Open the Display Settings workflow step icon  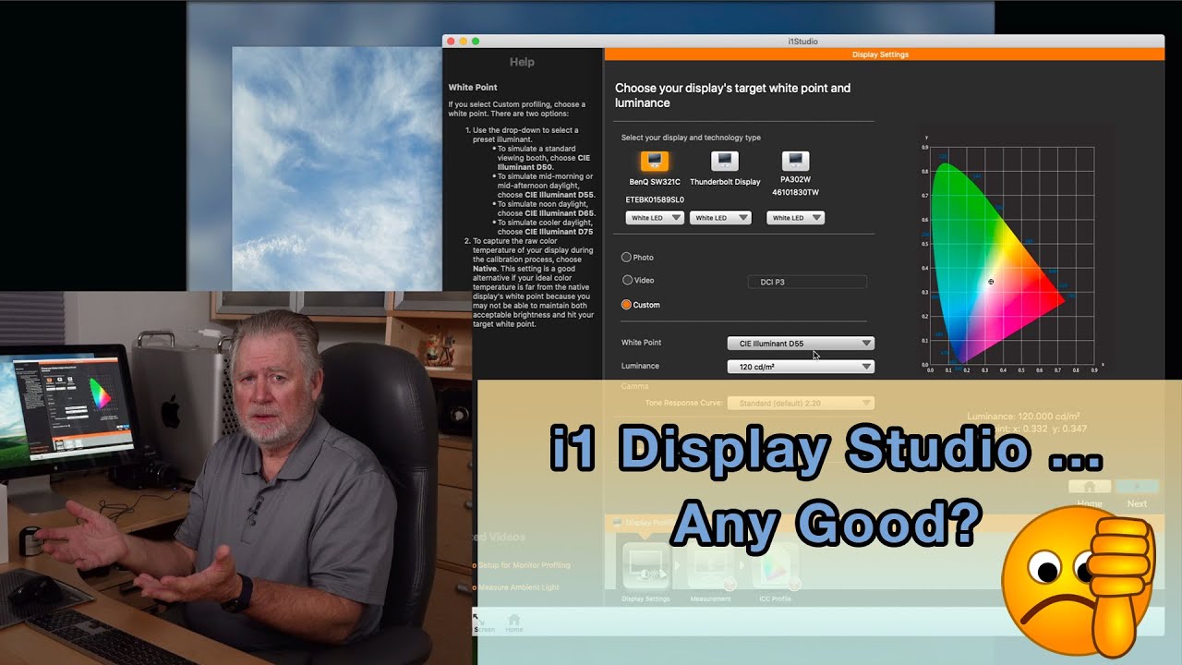tap(645, 566)
